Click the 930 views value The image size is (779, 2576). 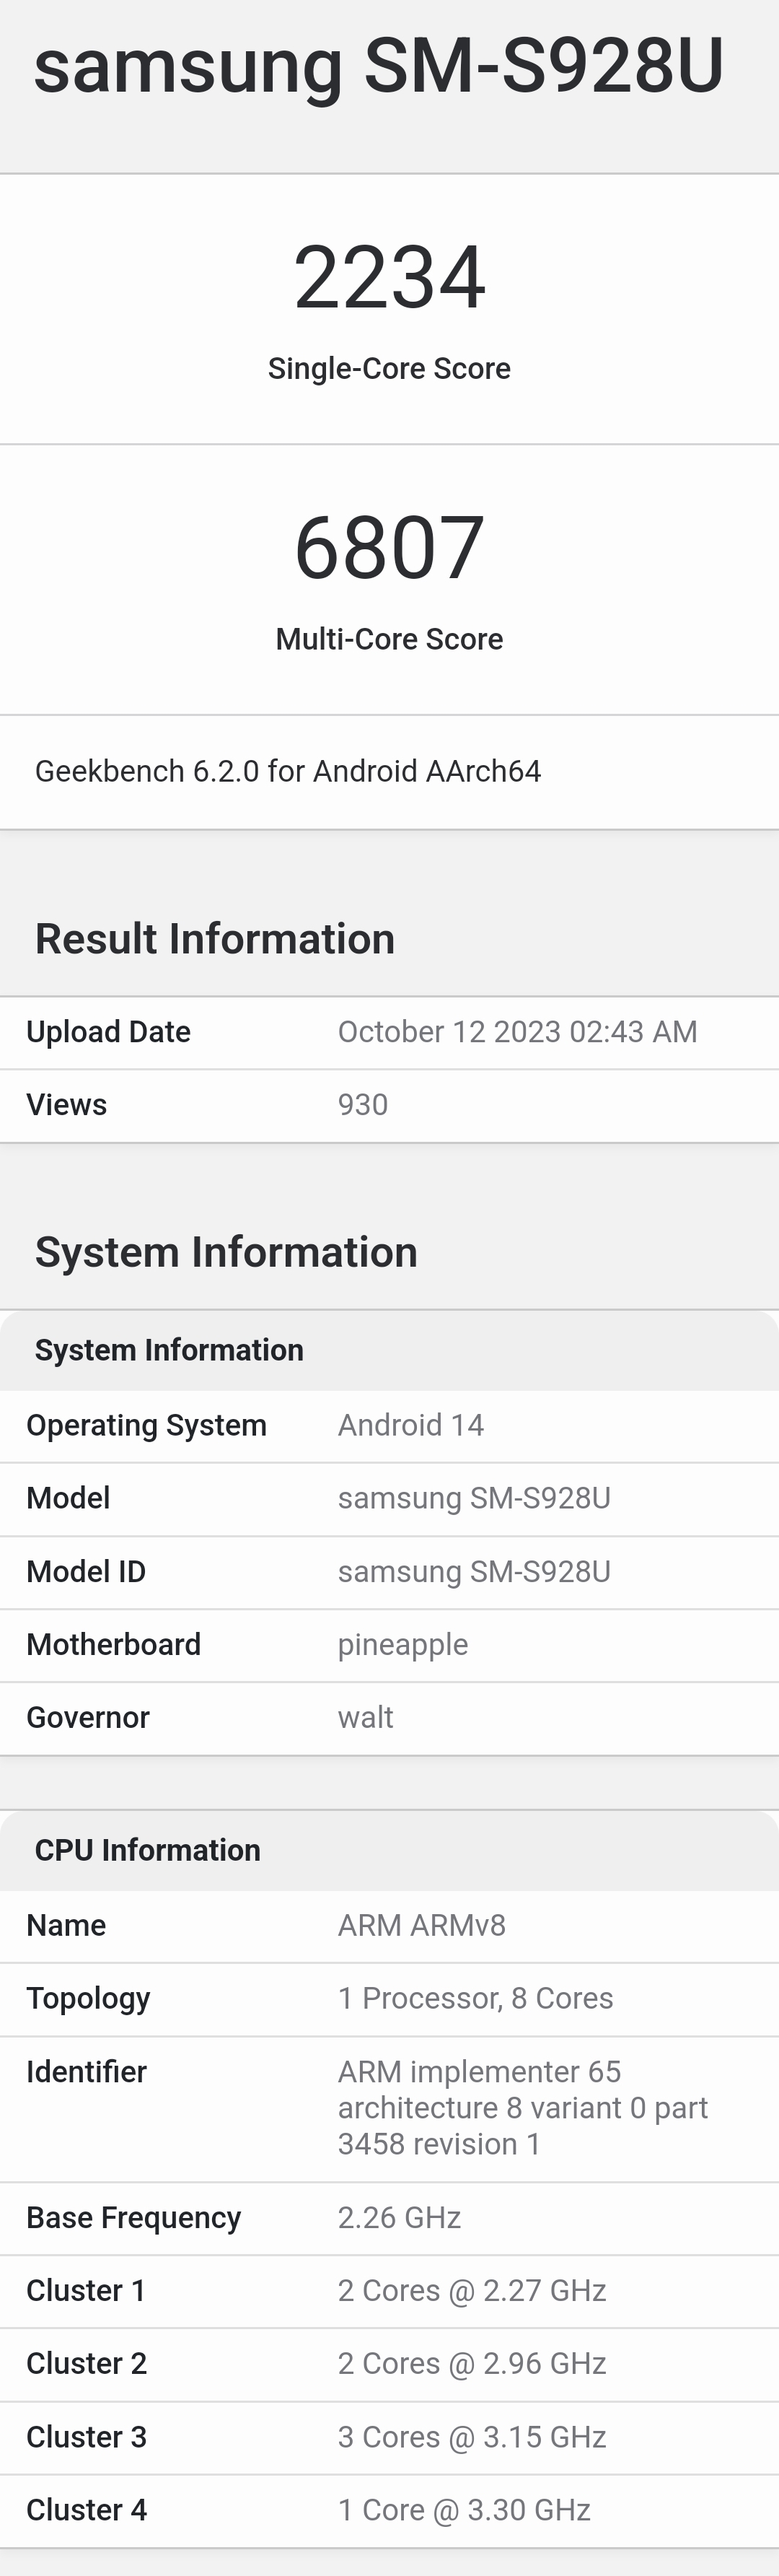pyautogui.click(x=363, y=1105)
